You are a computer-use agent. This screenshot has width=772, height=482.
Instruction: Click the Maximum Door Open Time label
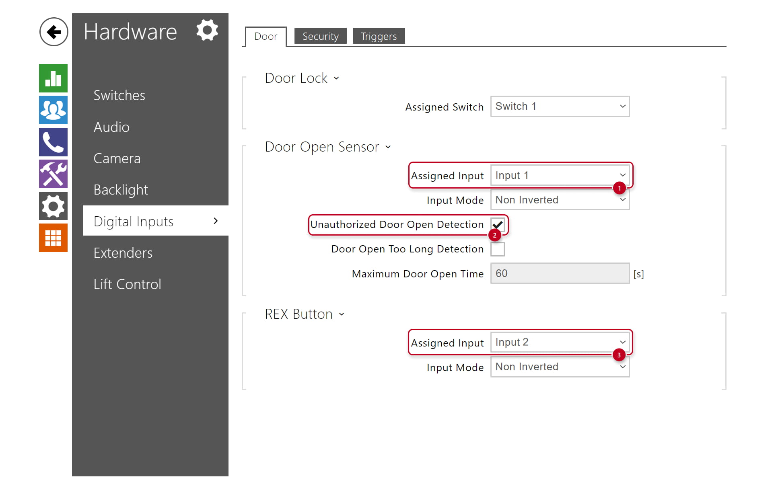(x=418, y=274)
